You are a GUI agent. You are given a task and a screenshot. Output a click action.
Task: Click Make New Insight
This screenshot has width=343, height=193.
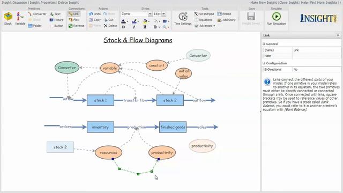264,2
